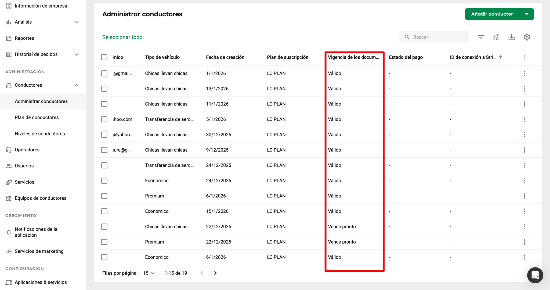Open column adjustment sliders icon
This screenshot has height=290, width=550.
496,37
